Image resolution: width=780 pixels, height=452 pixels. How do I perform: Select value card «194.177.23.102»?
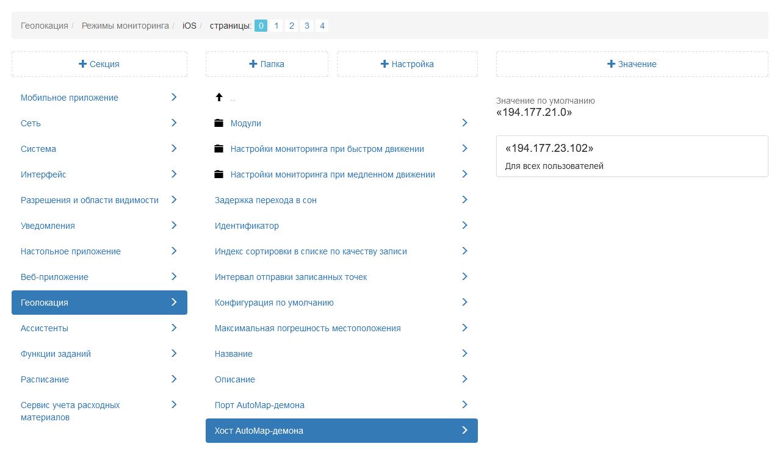[x=632, y=156]
